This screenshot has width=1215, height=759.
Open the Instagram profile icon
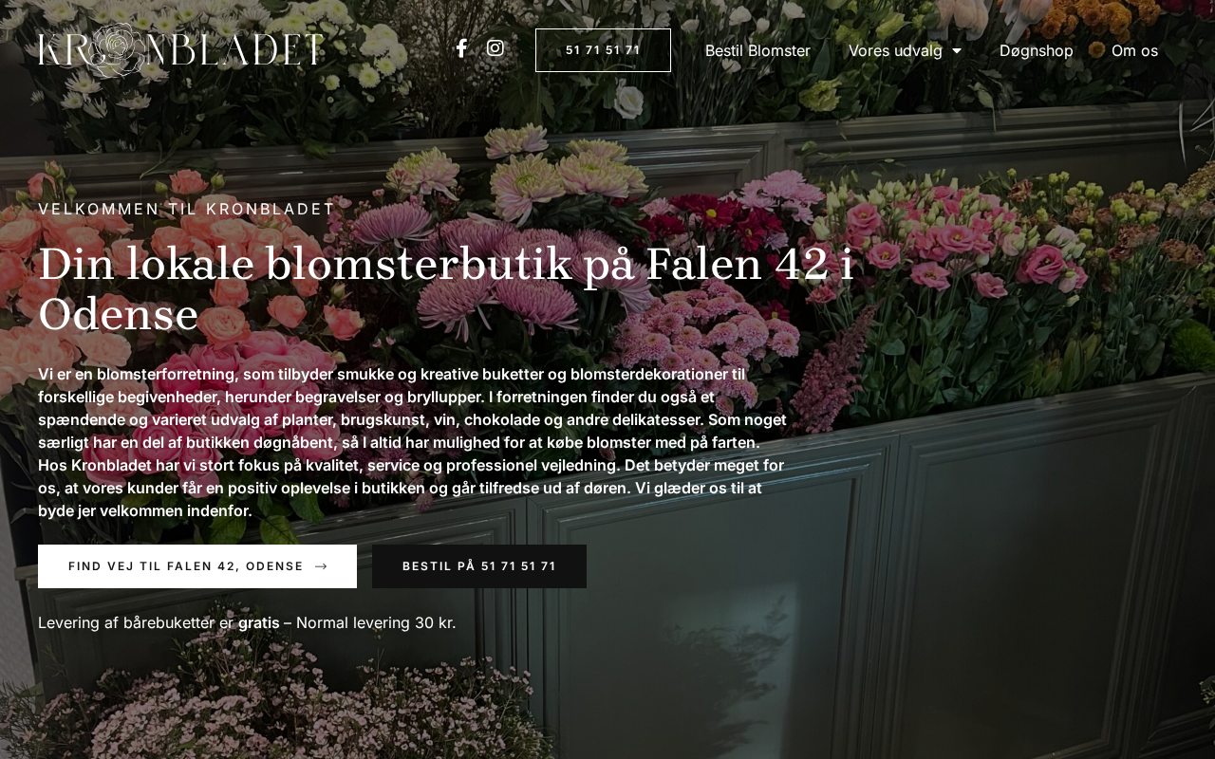click(x=495, y=47)
